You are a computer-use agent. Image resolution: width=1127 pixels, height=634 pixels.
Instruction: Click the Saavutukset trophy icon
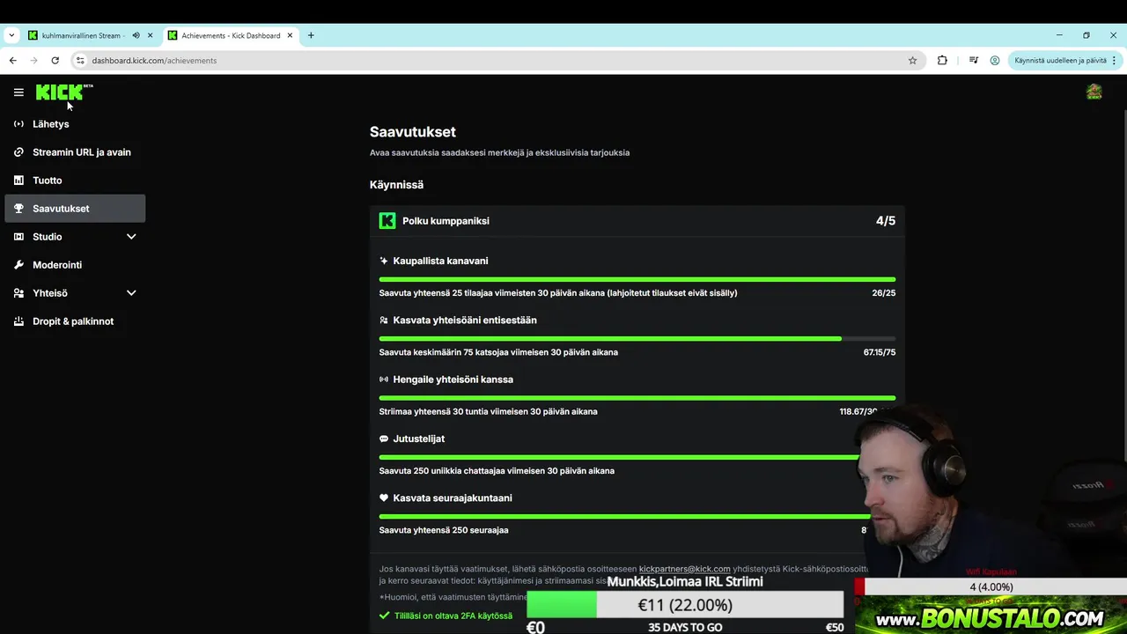pyautogui.click(x=18, y=209)
